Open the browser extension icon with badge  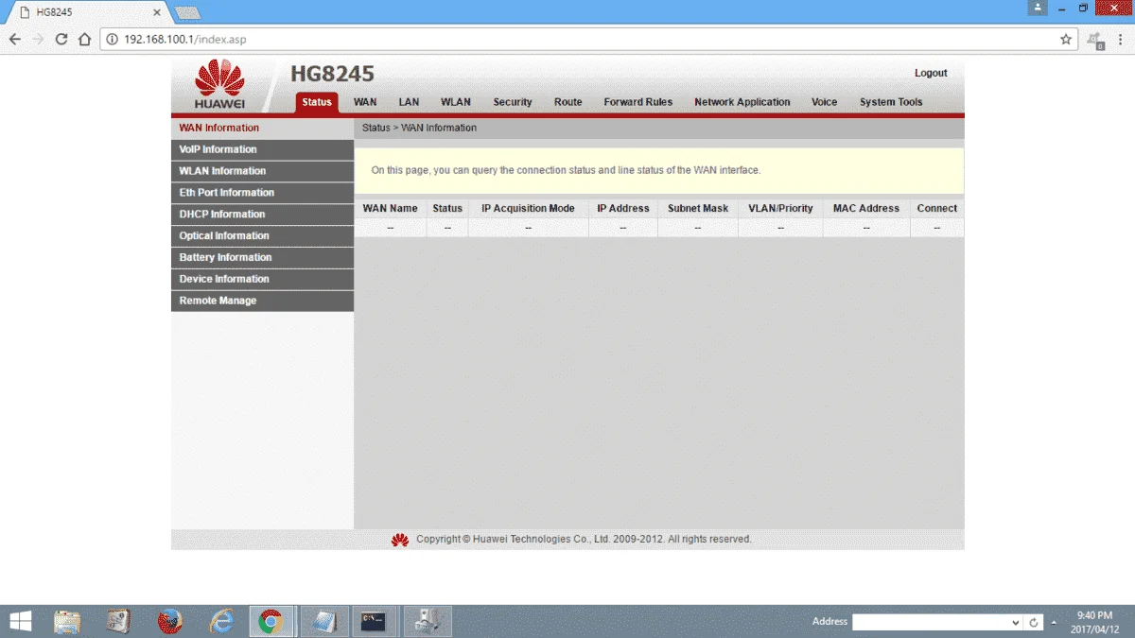(x=1095, y=40)
